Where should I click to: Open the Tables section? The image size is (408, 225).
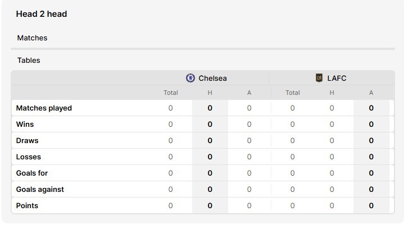[29, 60]
